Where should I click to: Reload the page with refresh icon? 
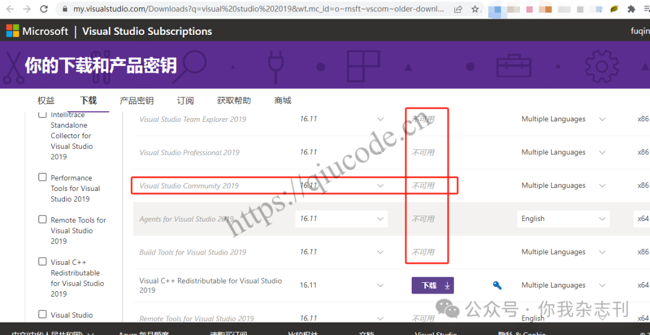pos(45,8)
